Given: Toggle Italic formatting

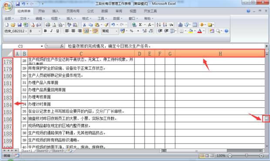Looking at the screenshot, I should click(51, 31).
